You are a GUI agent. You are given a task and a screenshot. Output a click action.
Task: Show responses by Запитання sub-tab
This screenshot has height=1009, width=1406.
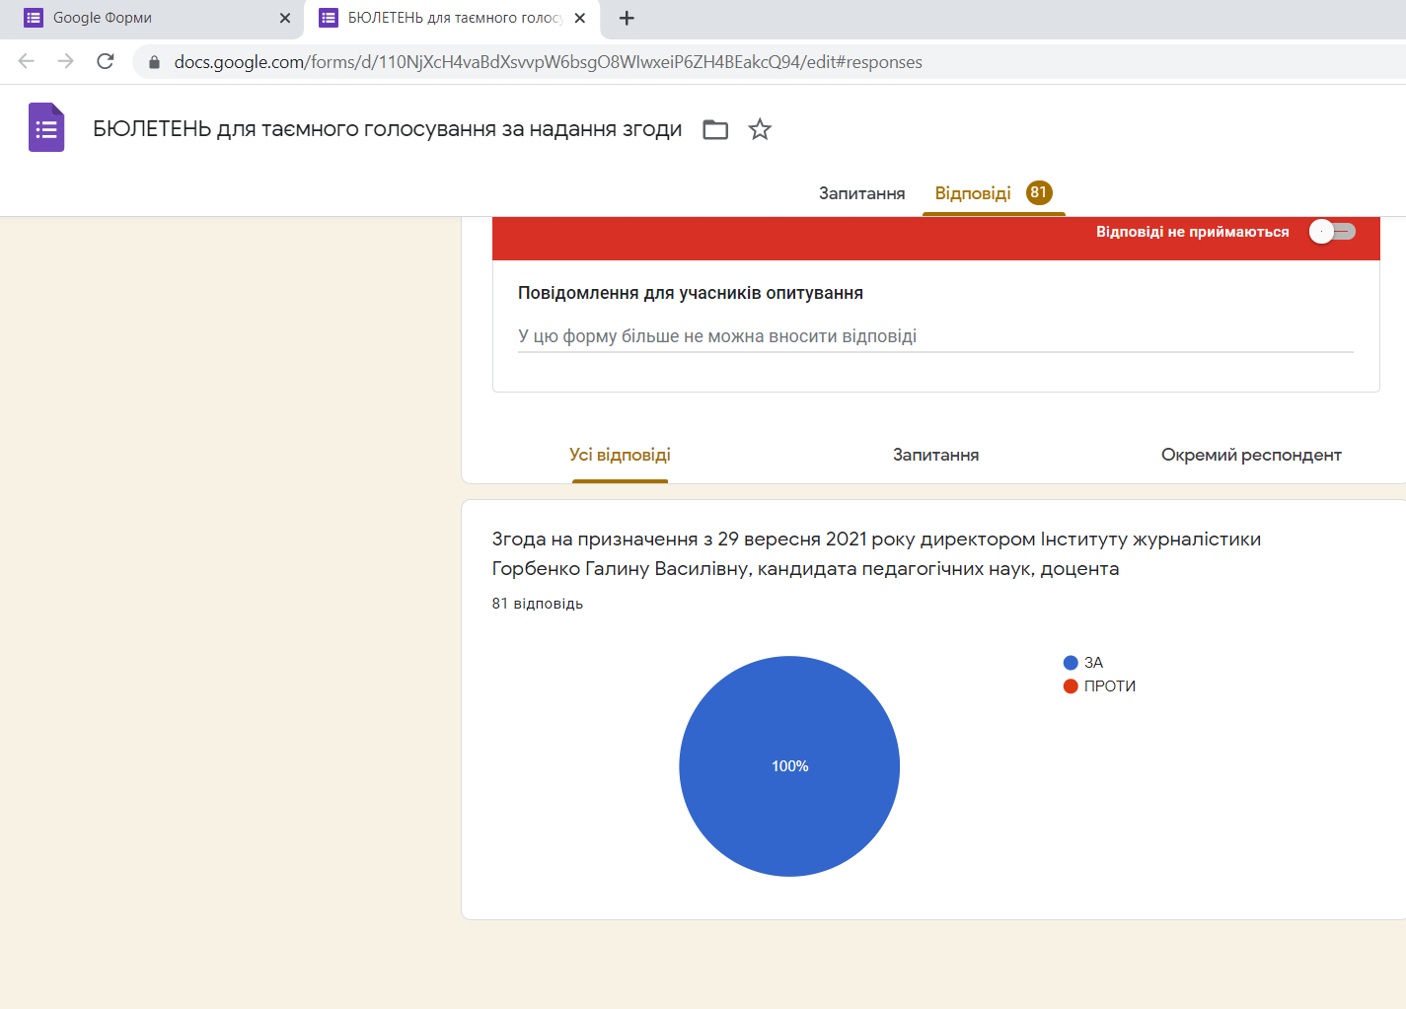[935, 455]
